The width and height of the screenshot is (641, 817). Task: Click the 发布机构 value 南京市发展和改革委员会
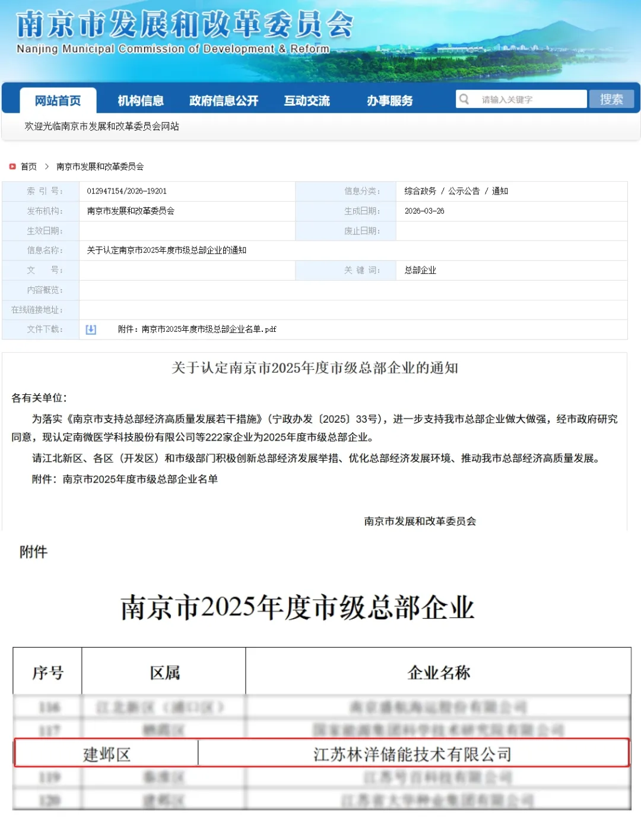131,211
